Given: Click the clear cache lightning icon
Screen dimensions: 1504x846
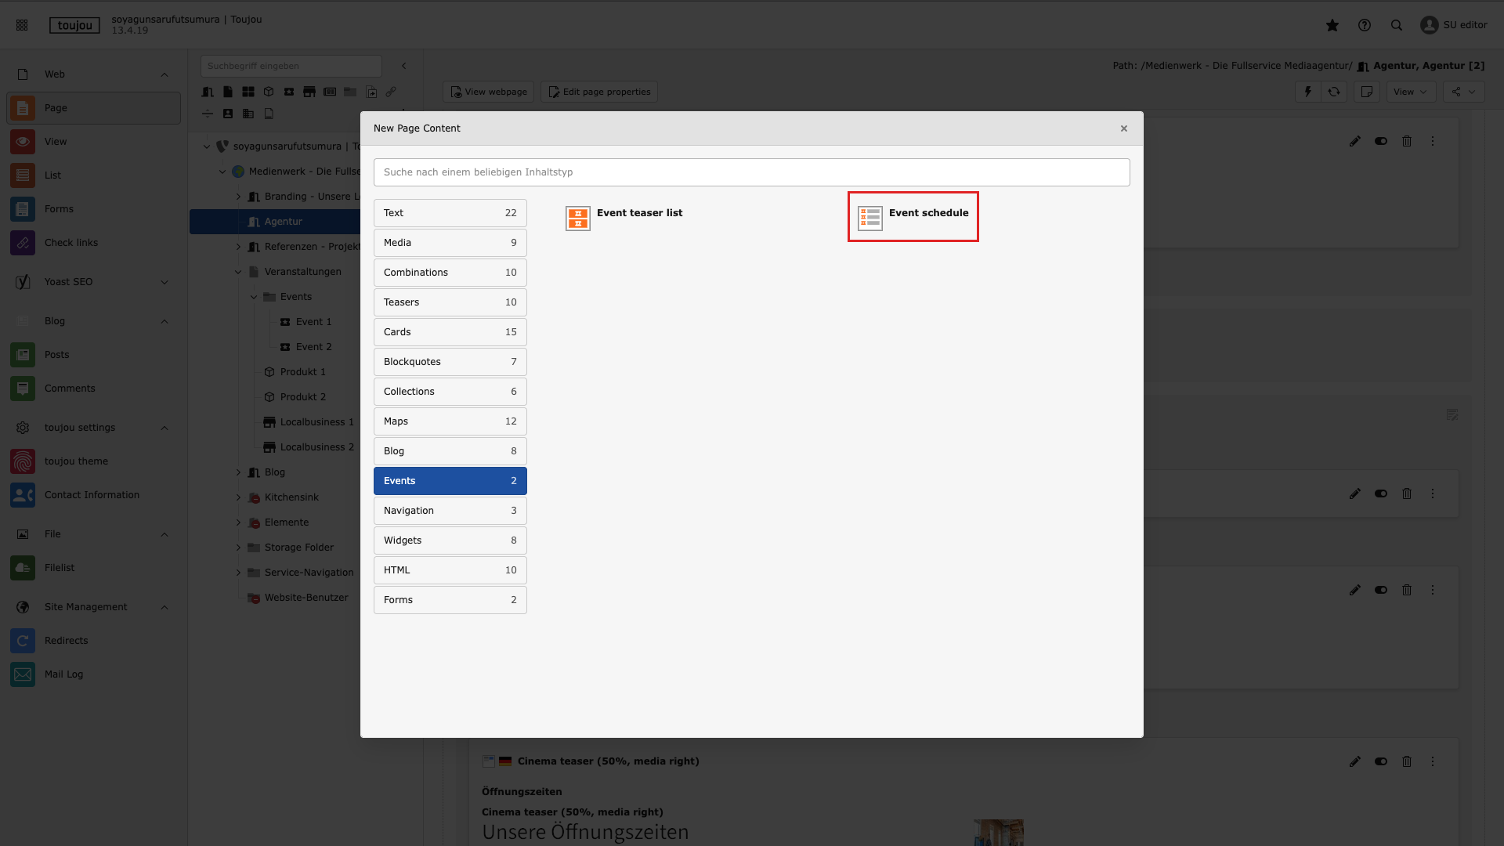Looking at the screenshot, I should [1307, 92].
